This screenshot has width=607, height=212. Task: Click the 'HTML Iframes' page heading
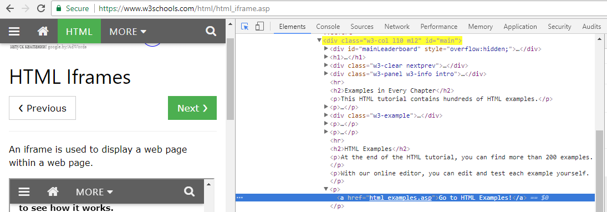70,77
